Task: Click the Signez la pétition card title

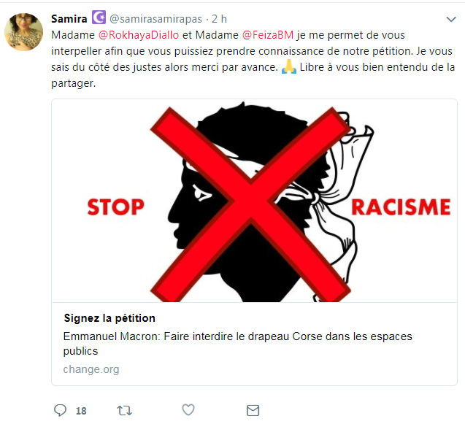Action: point(109,318)
